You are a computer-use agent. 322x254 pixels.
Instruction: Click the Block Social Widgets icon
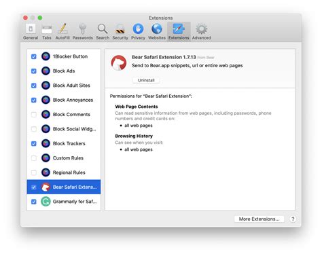click(46, 129)
